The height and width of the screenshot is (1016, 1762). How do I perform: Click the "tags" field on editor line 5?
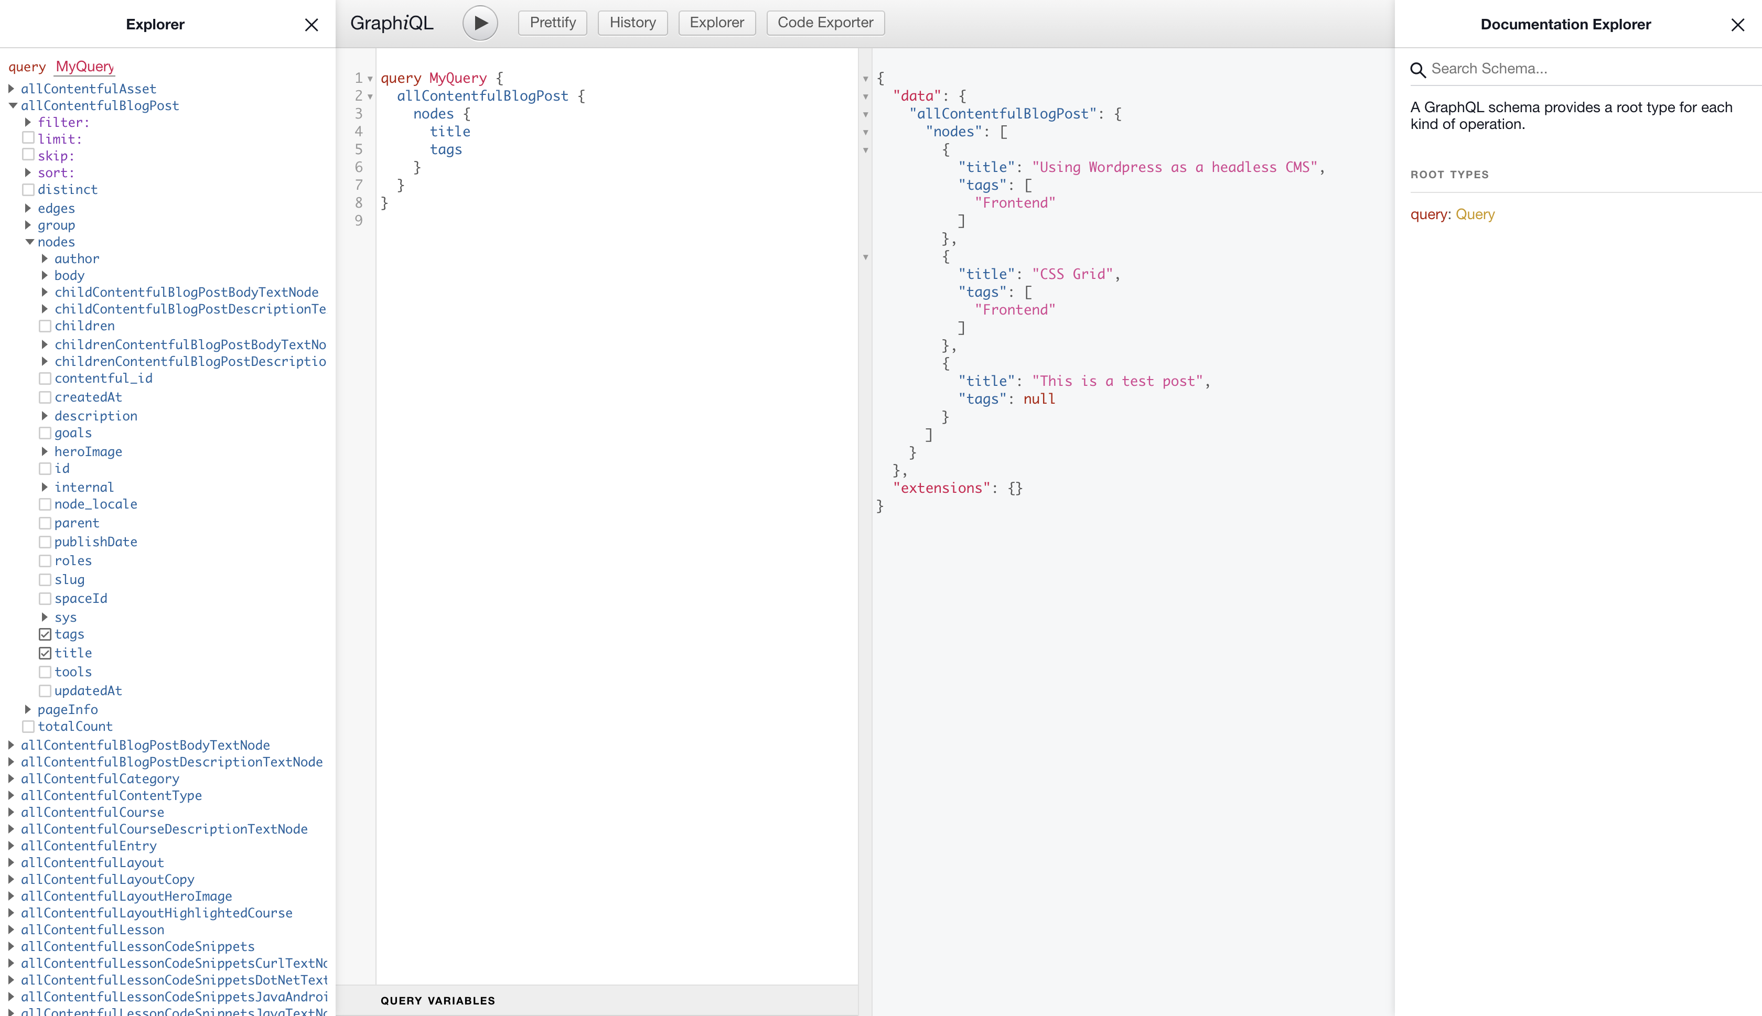(x=446, y=149)
